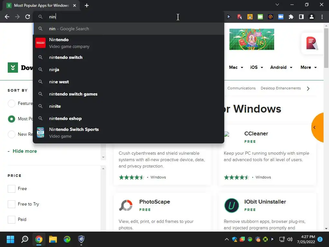This screenshot has height=247, width=329.
Task: Toggle the browser side panel icon
Action: 301,17
